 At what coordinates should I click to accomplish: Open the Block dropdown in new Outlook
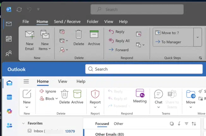[49, 99]
